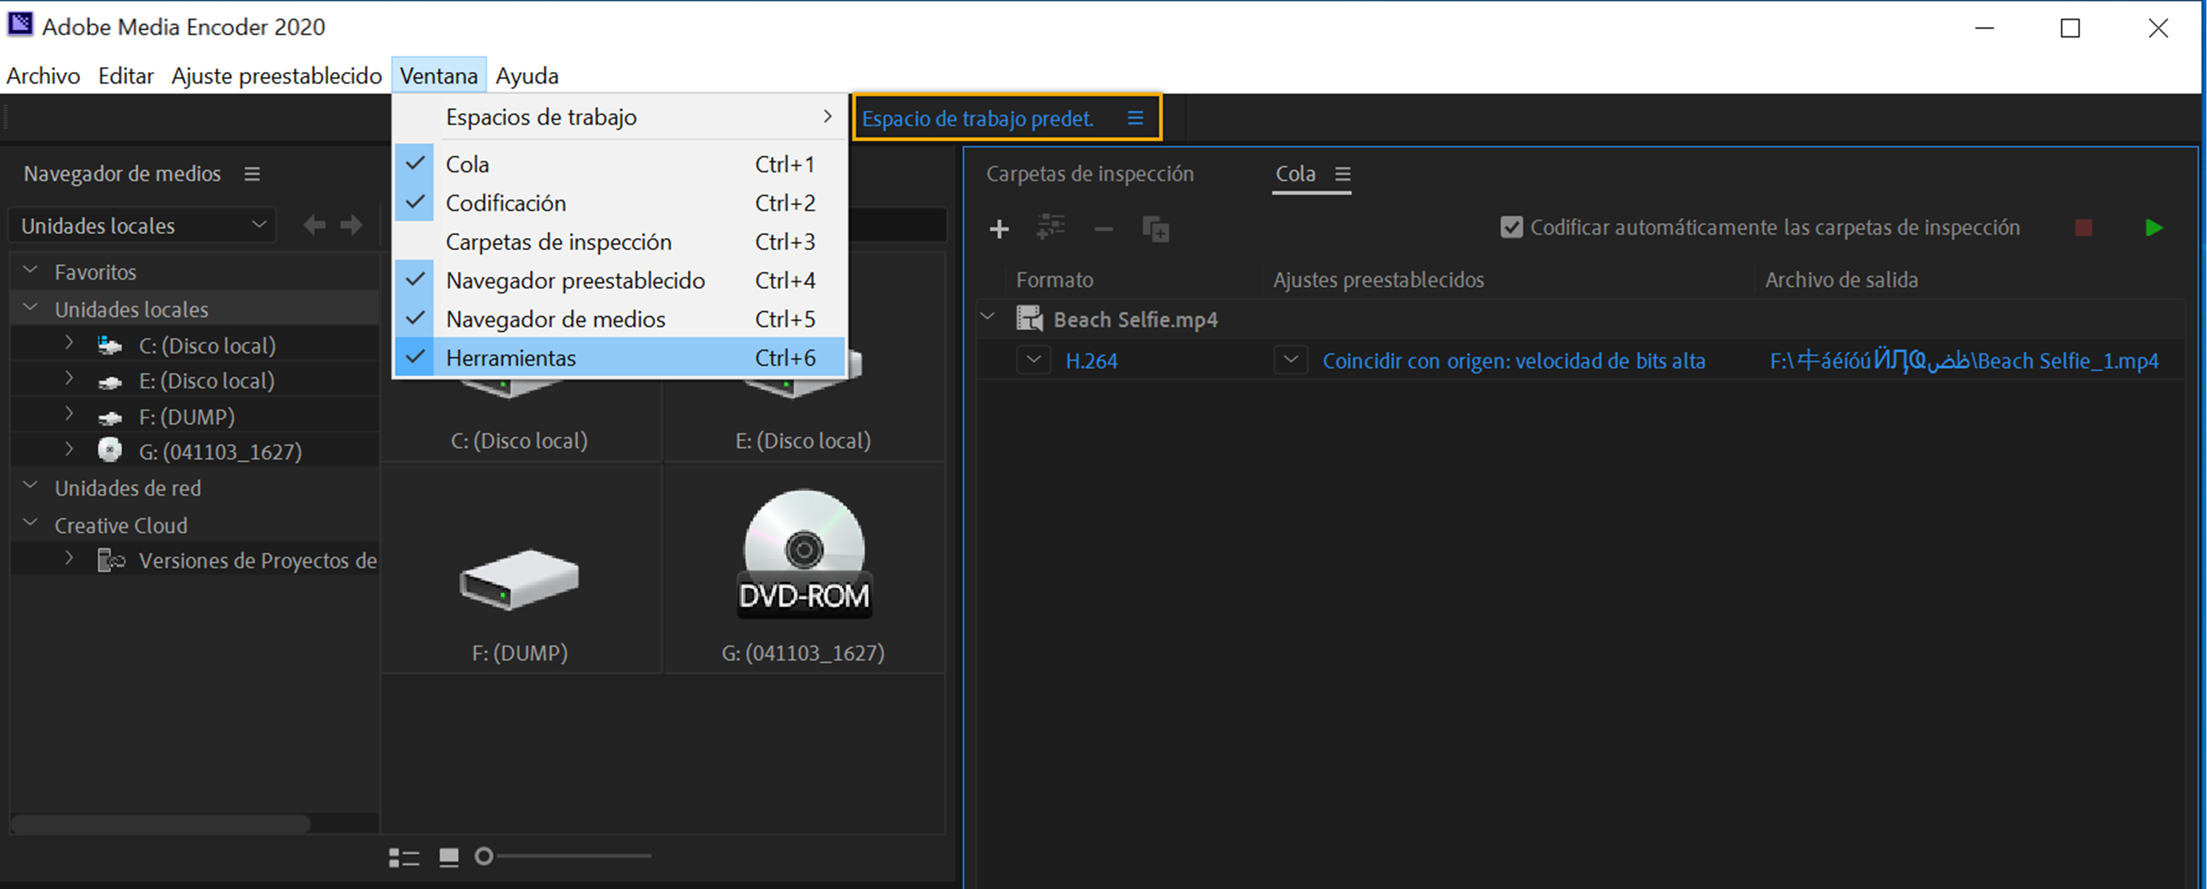Open the H.264 format dropdown arrow
Image resolution: width=2207 pixels, height=889 pixels.
click(1033, 359)
